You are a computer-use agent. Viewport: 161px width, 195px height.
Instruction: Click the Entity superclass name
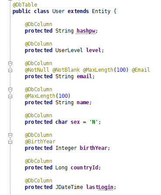tap(101, 11)
